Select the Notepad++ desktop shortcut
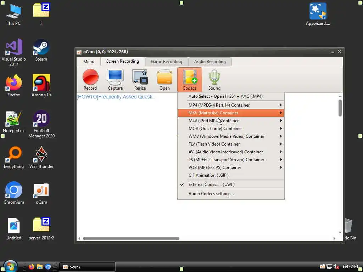363x272 pixels. (x=14, y=121)
